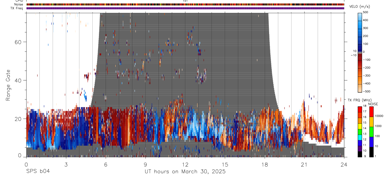Click the "TX Freq" label at the top left
The height and width of the screenshot is (178, 387).
coord(17,8)
